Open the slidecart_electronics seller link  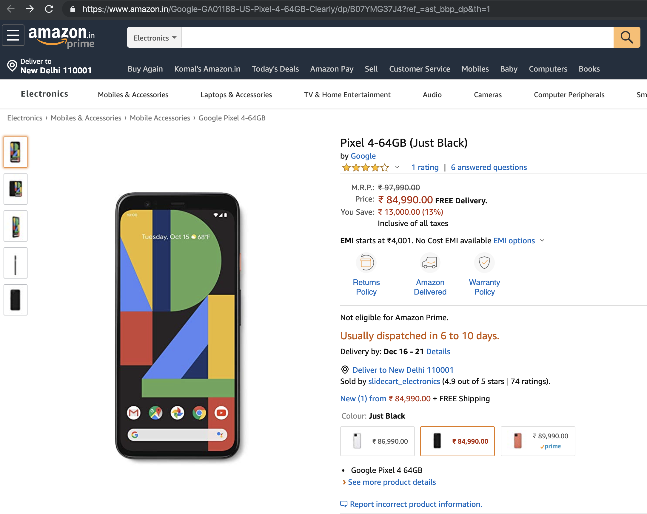(403, 381)
